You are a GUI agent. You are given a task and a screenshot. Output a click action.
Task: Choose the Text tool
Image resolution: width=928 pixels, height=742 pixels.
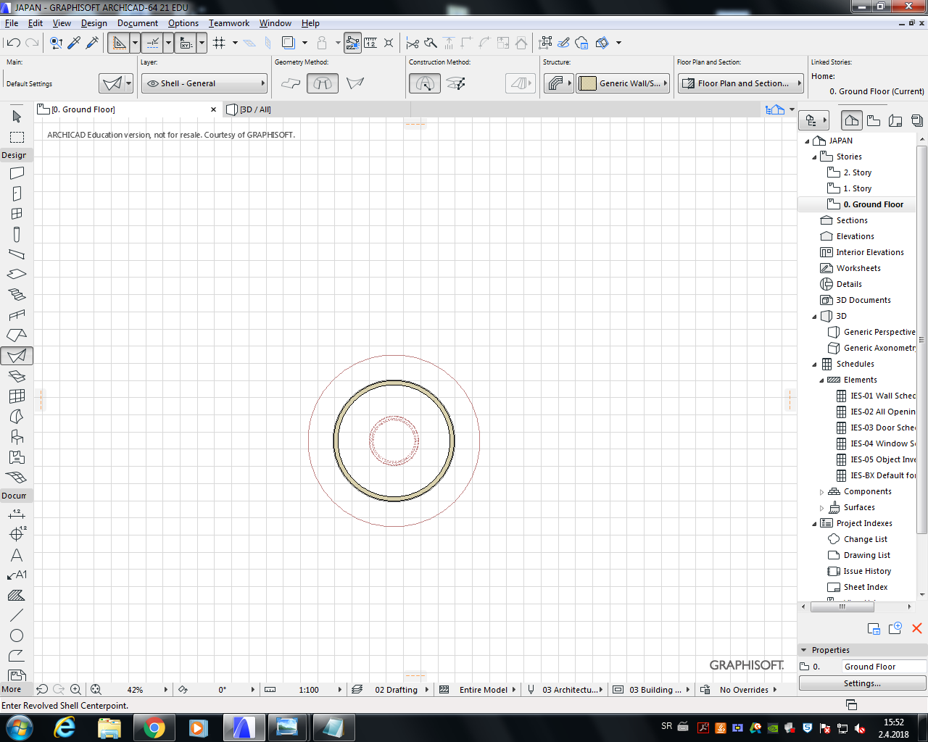pyautogui.click(x=17, y=555)
